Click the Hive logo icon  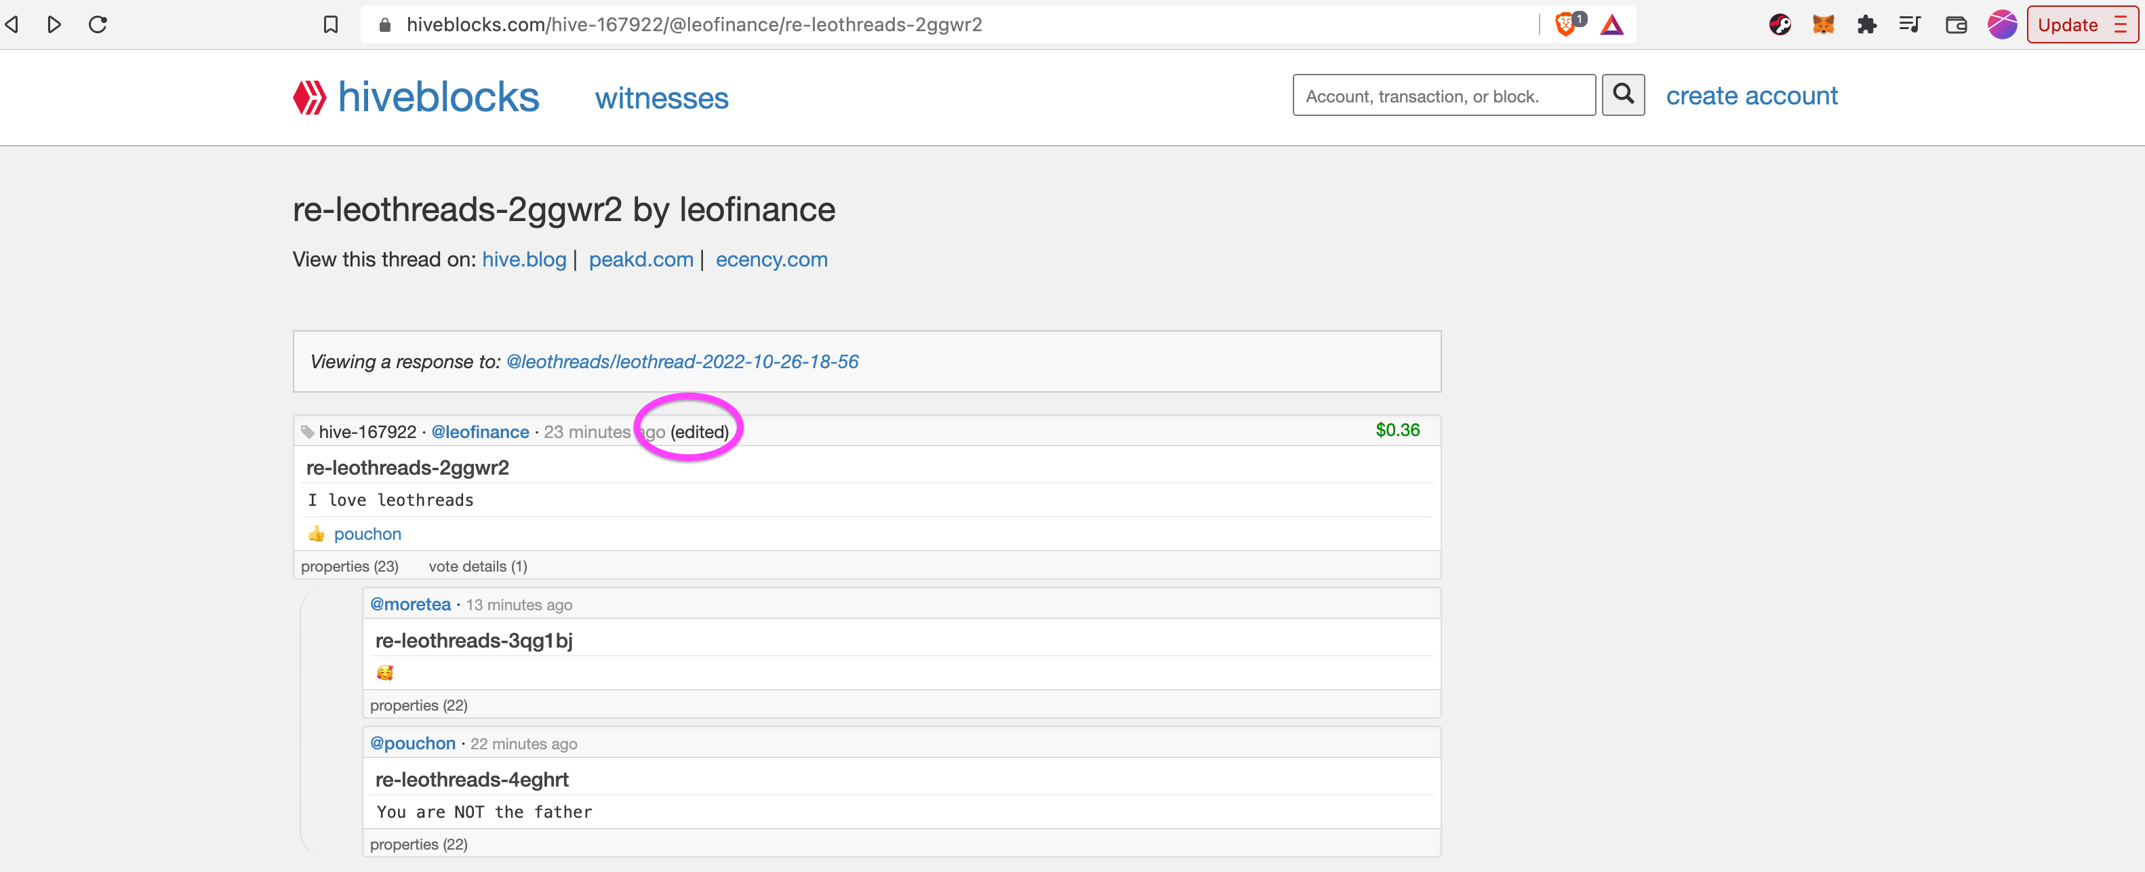pos(310,98)
